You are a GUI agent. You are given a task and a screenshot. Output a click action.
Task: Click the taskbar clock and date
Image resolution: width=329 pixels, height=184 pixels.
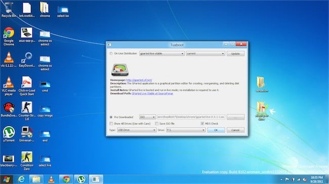click(316, 179)
